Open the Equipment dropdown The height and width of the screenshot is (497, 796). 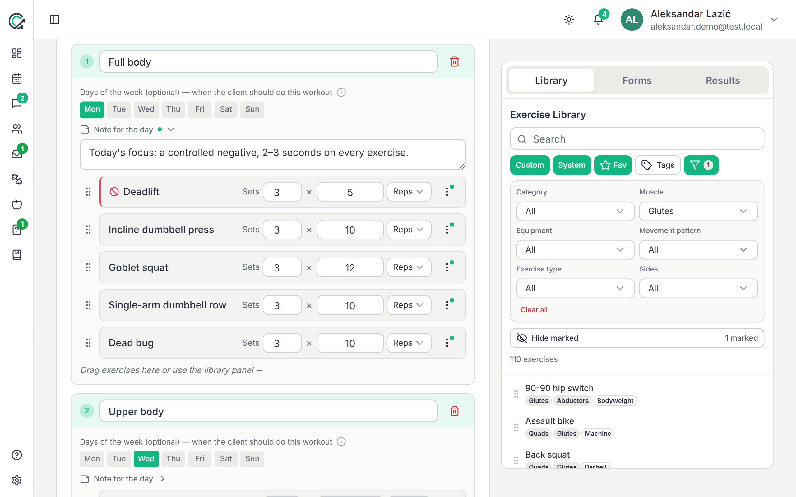(575, 250)
